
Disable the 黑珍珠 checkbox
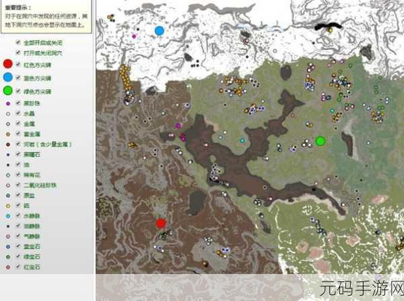(x=18, y=103)
